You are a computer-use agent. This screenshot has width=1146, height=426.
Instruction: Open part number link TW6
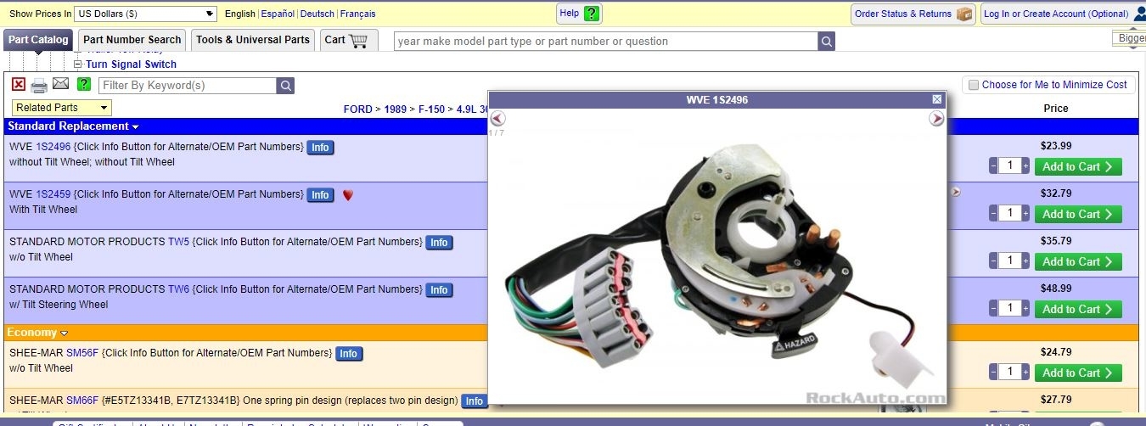click(179, 289)
